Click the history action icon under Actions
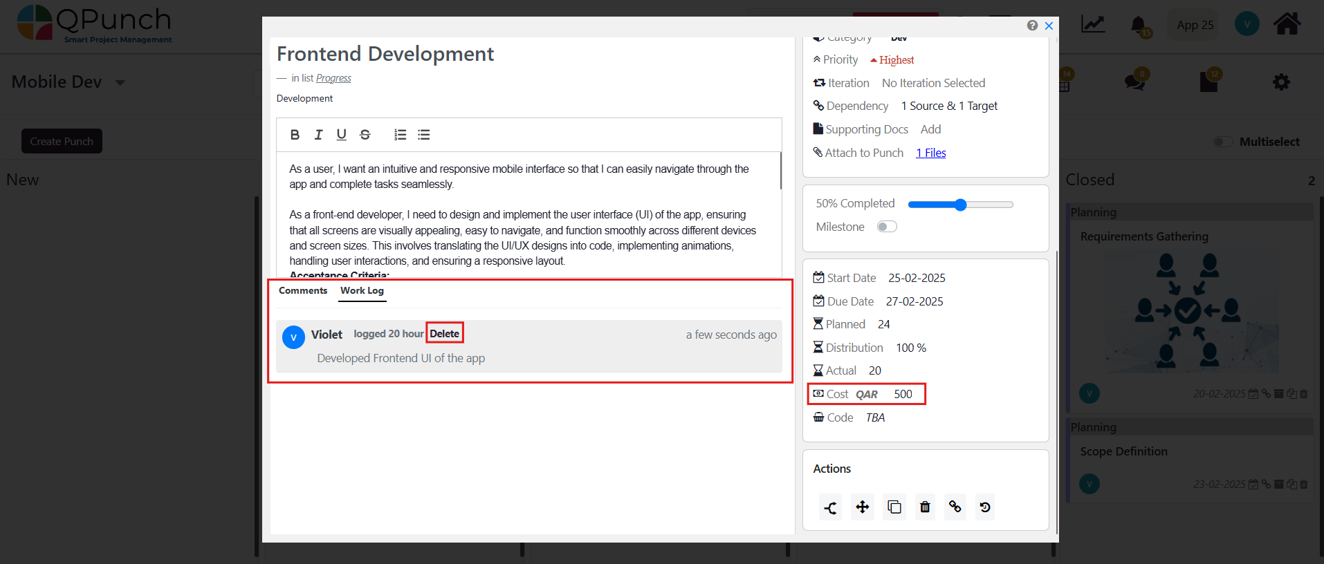The image size is (1324, 564). click(985, 507)
